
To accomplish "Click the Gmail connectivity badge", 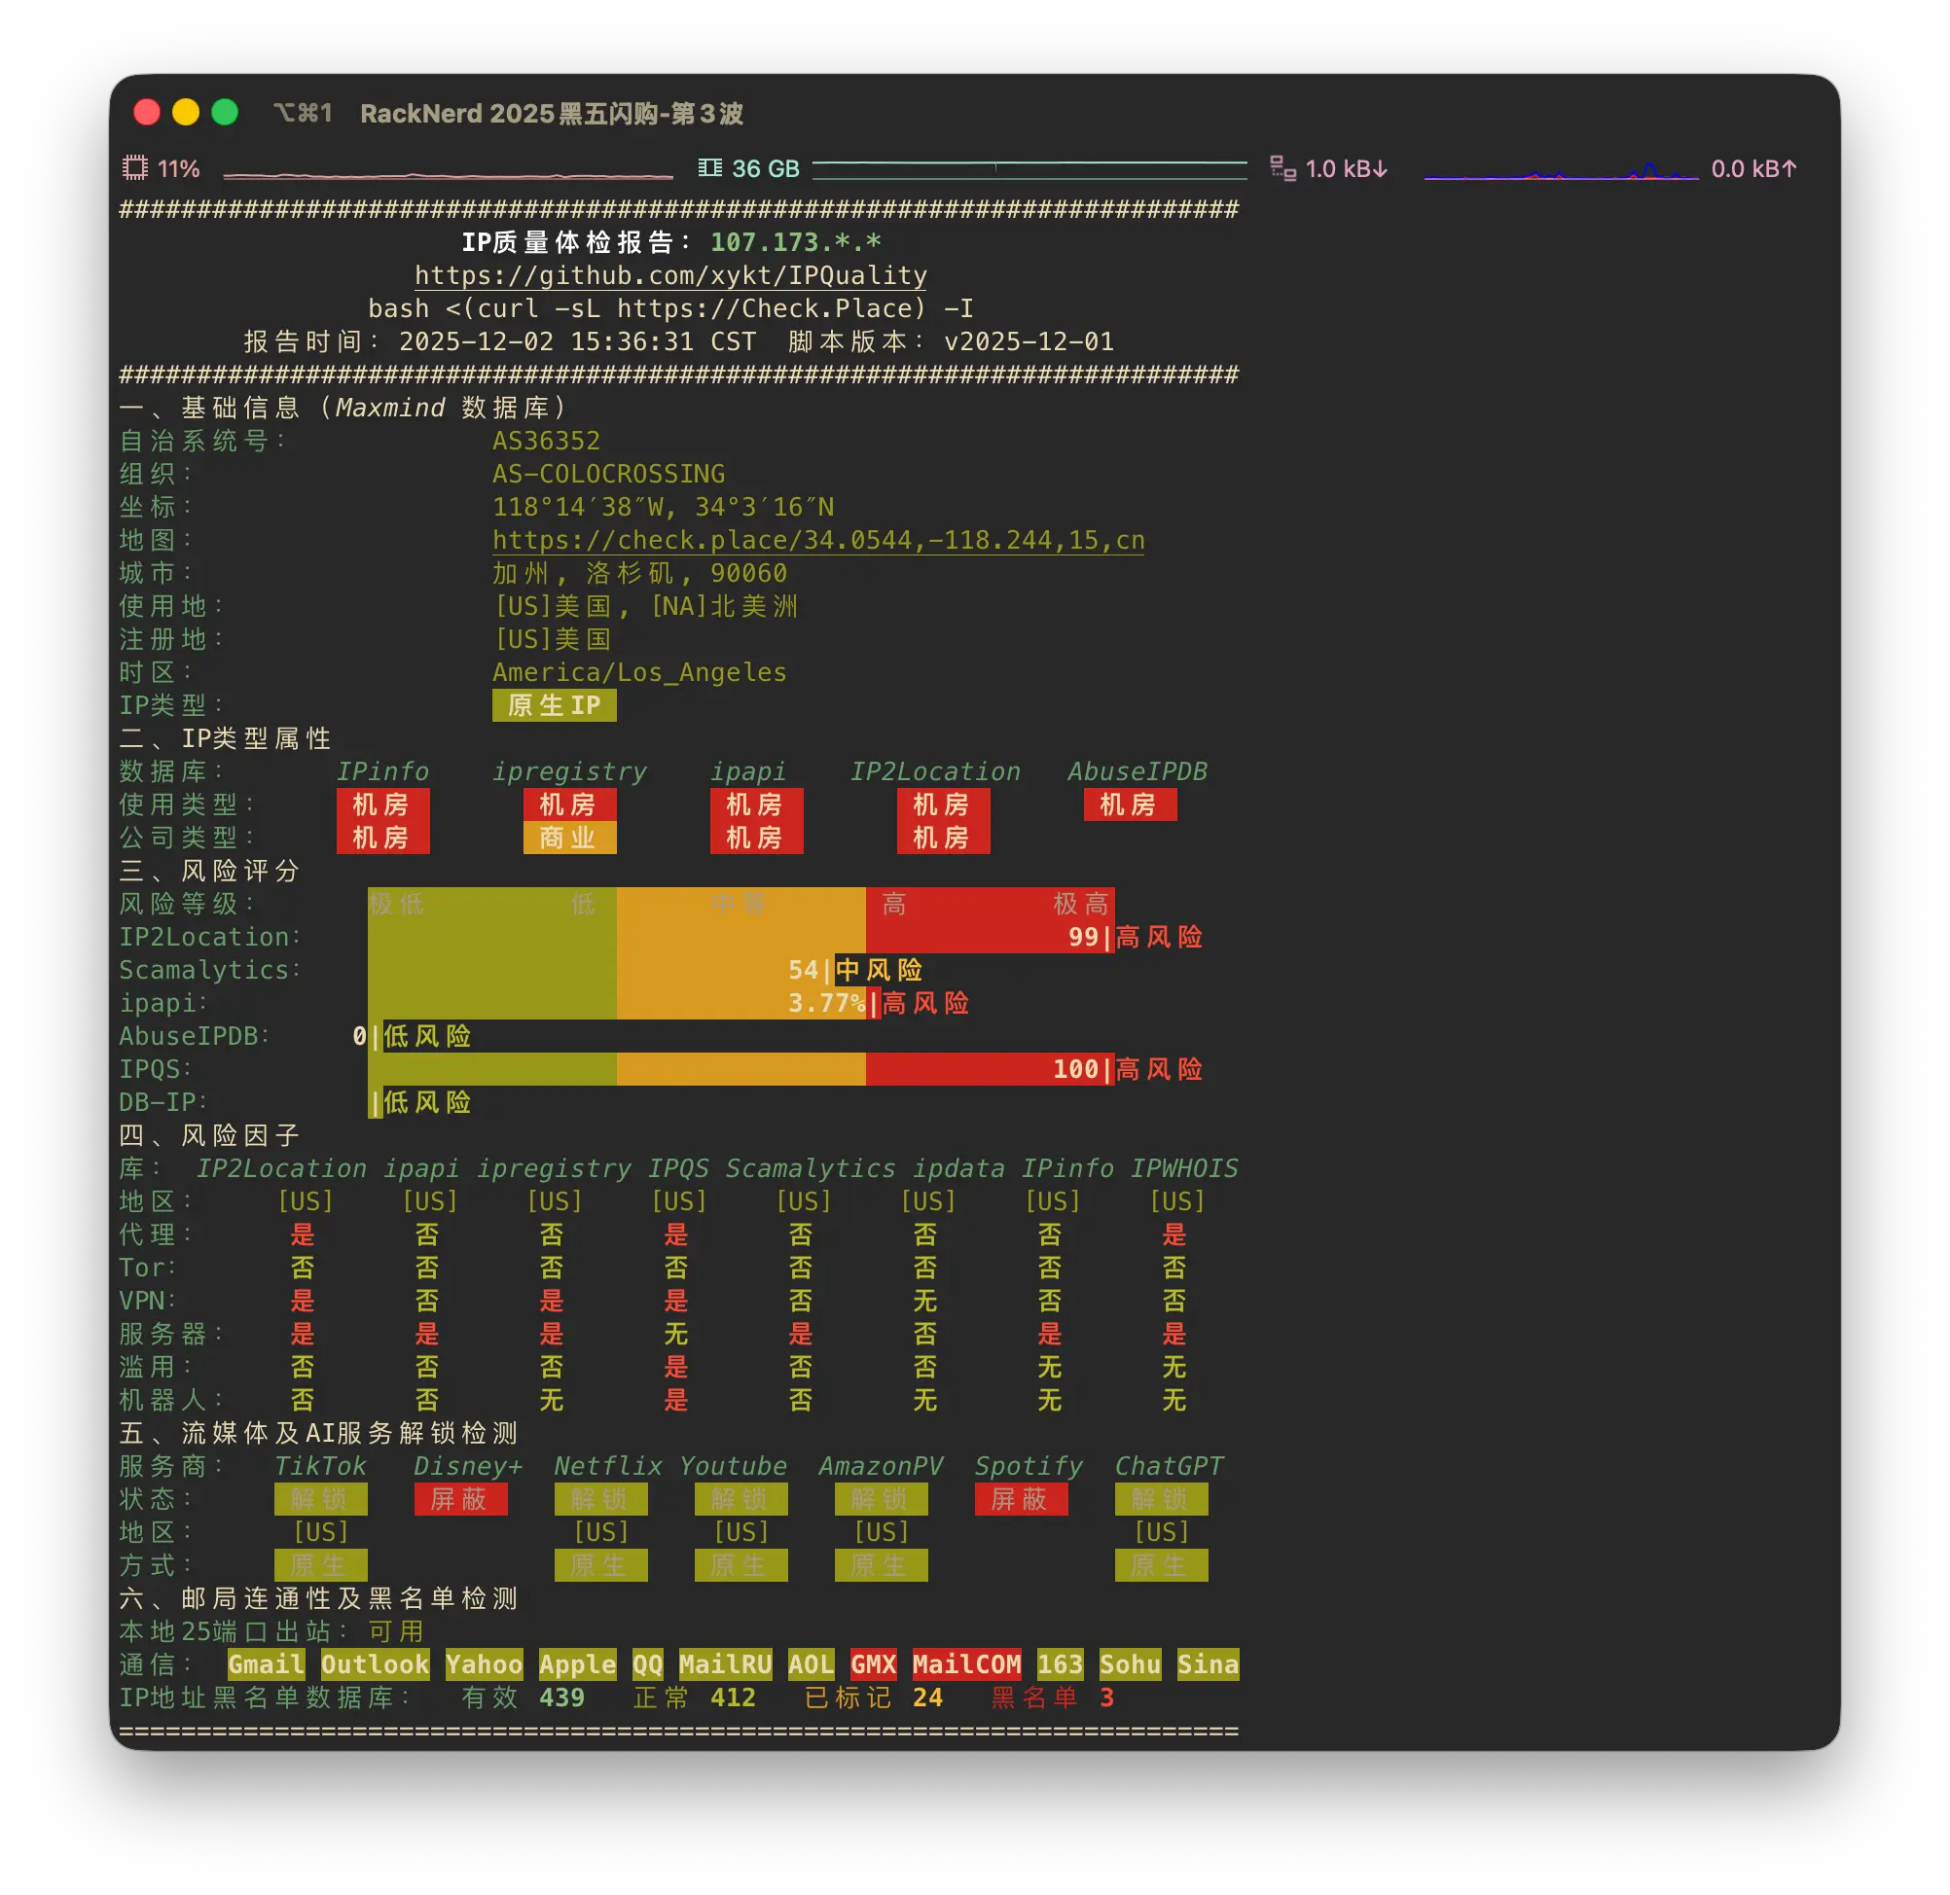I will [266, 1664].
